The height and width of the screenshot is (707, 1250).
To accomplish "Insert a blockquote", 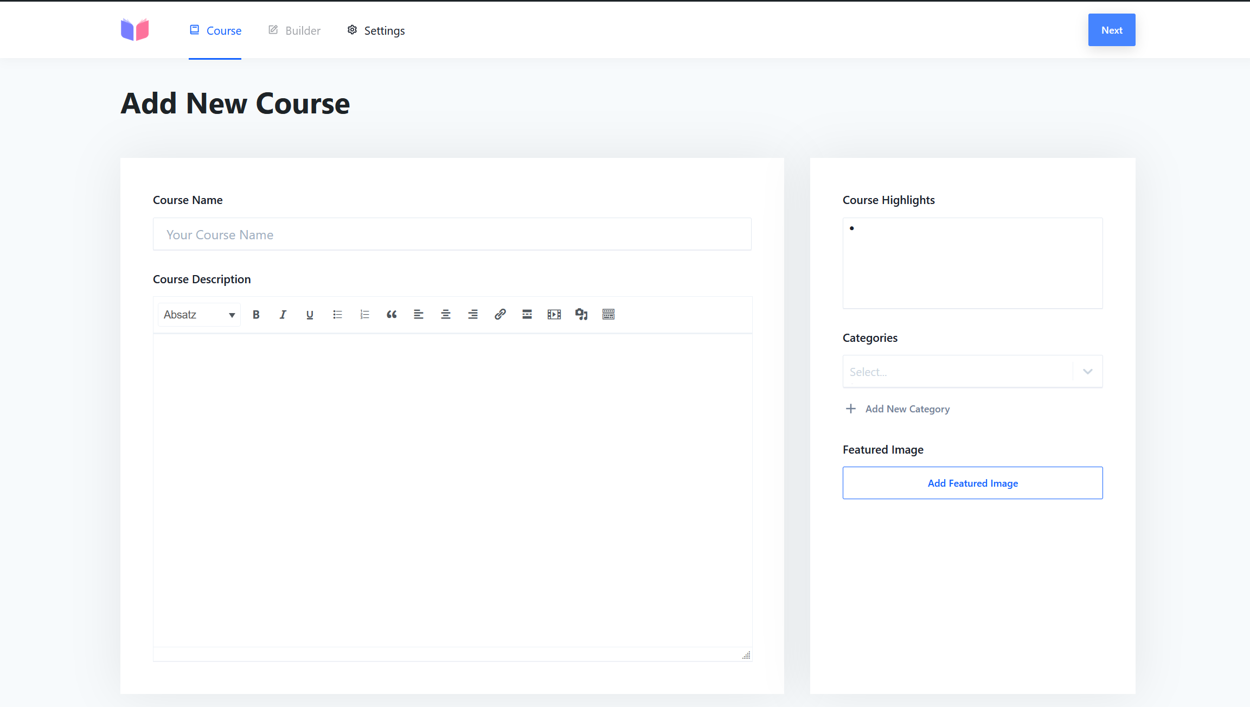I will (392, 314).
